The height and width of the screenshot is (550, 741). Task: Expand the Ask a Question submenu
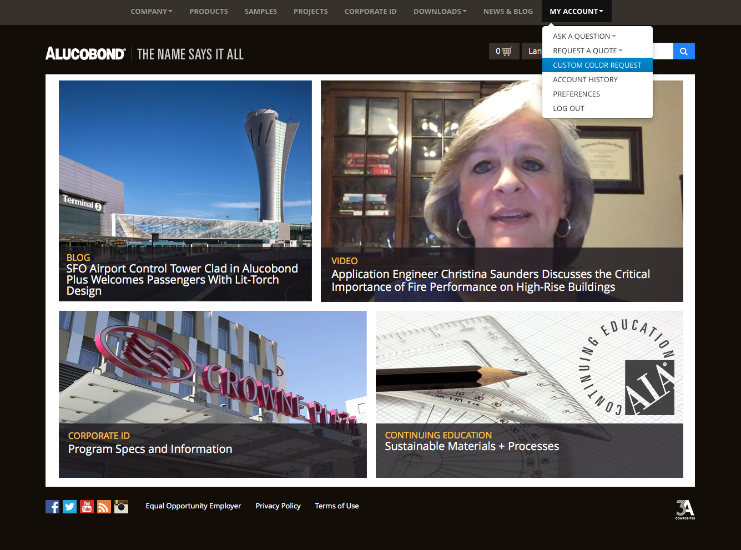(584, 37)
